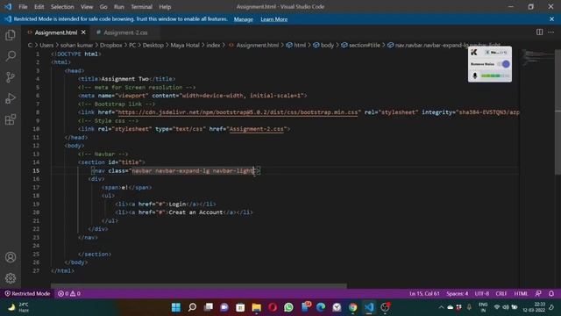Change line ending via CRLF
Screen dimensions: 561x316
(x=501, y=293)
